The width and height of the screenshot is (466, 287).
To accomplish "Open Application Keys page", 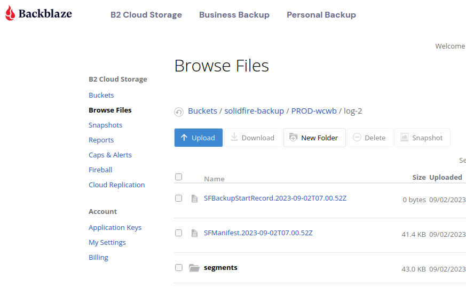I will click(x=115, y=228).
